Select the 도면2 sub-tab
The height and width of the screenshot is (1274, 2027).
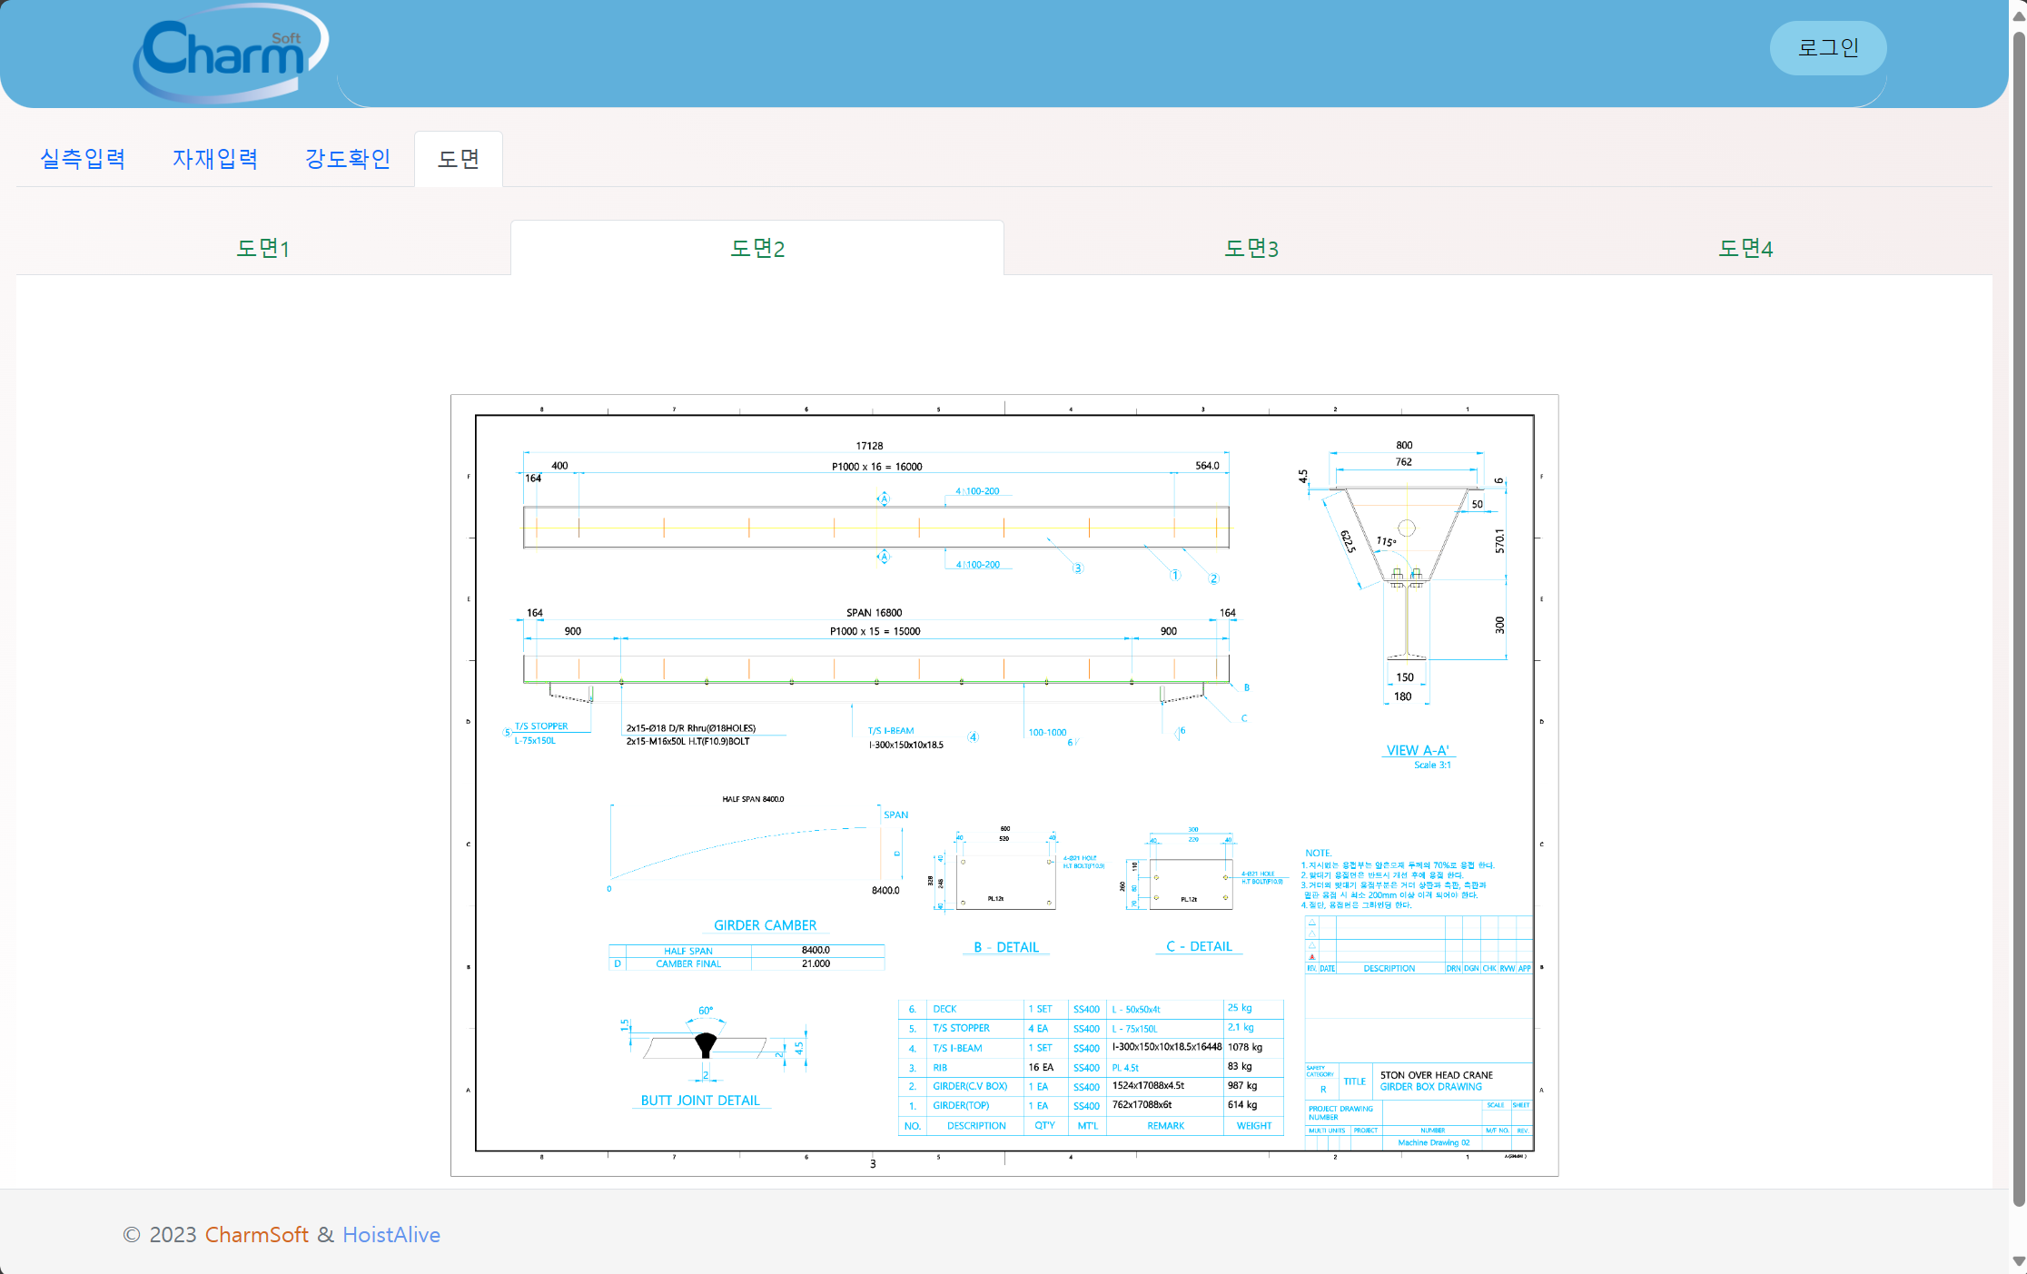[x=757, y=248]
